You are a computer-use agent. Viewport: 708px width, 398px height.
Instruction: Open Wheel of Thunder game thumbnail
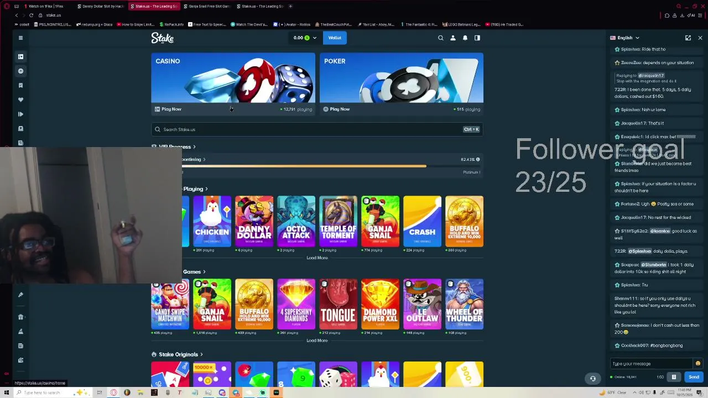click(x=464, y=304)
